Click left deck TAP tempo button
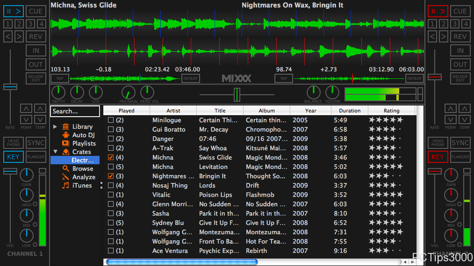 pos(60,78)
